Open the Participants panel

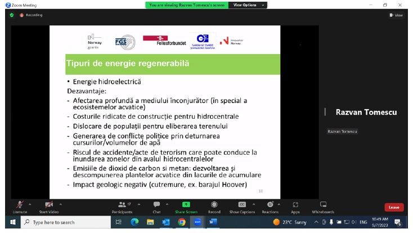[122, 206]
